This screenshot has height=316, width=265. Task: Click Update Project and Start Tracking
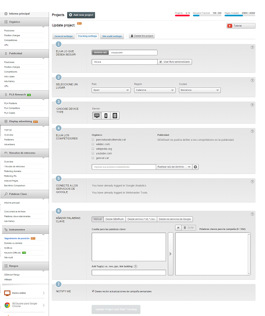coord(116,309)
